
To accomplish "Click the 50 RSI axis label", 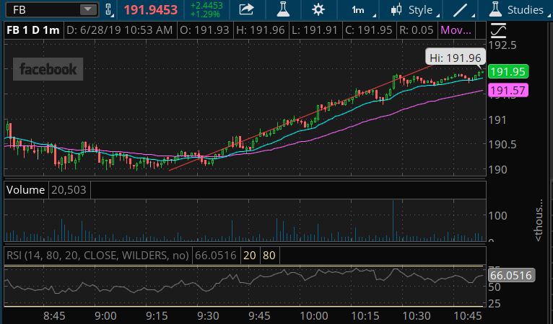I will click(495, 287).
